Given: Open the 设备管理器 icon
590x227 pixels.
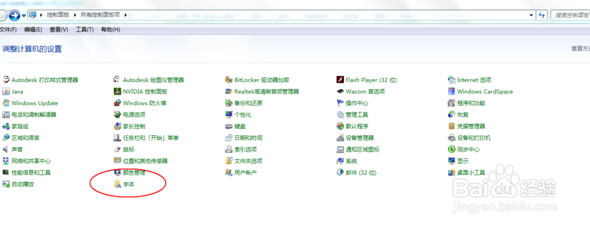Looking at the screenshot, I should [340, 138].
